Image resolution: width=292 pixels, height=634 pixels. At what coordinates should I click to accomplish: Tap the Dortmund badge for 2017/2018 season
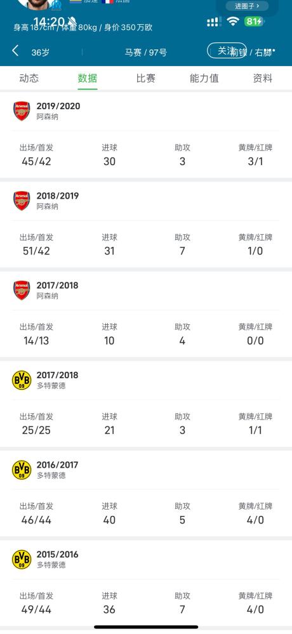22,380
